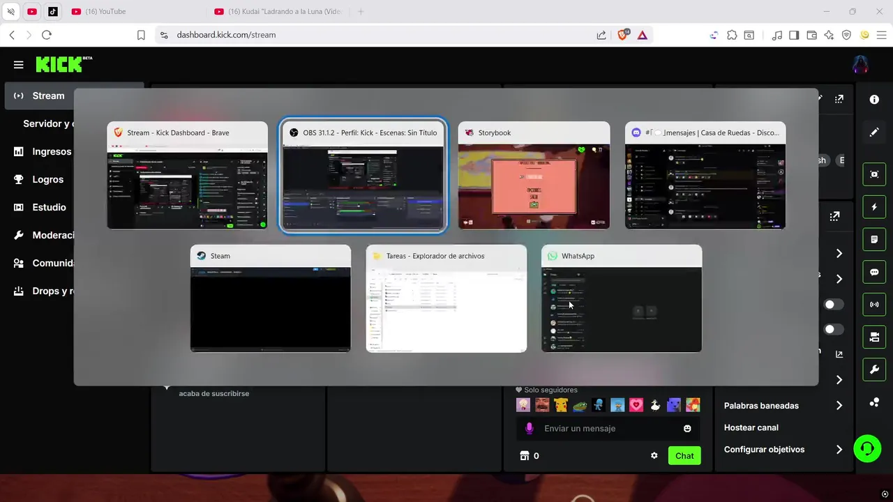This screenshot has height=502, width=893.
Task: Click the Brave Rewards triangle icon
Action: pyautogui.click(x=643, y=35)
